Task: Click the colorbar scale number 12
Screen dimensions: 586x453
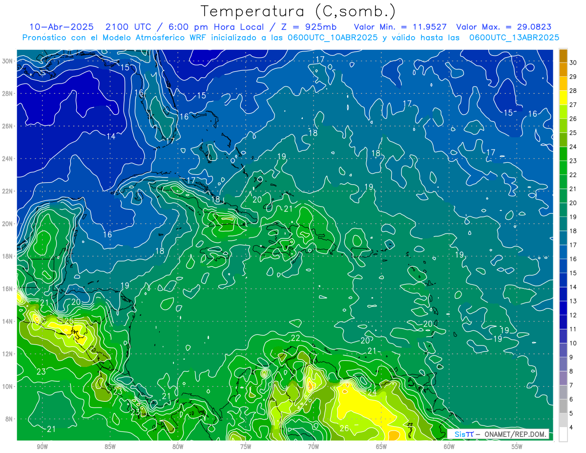Action: coord(573,315)
